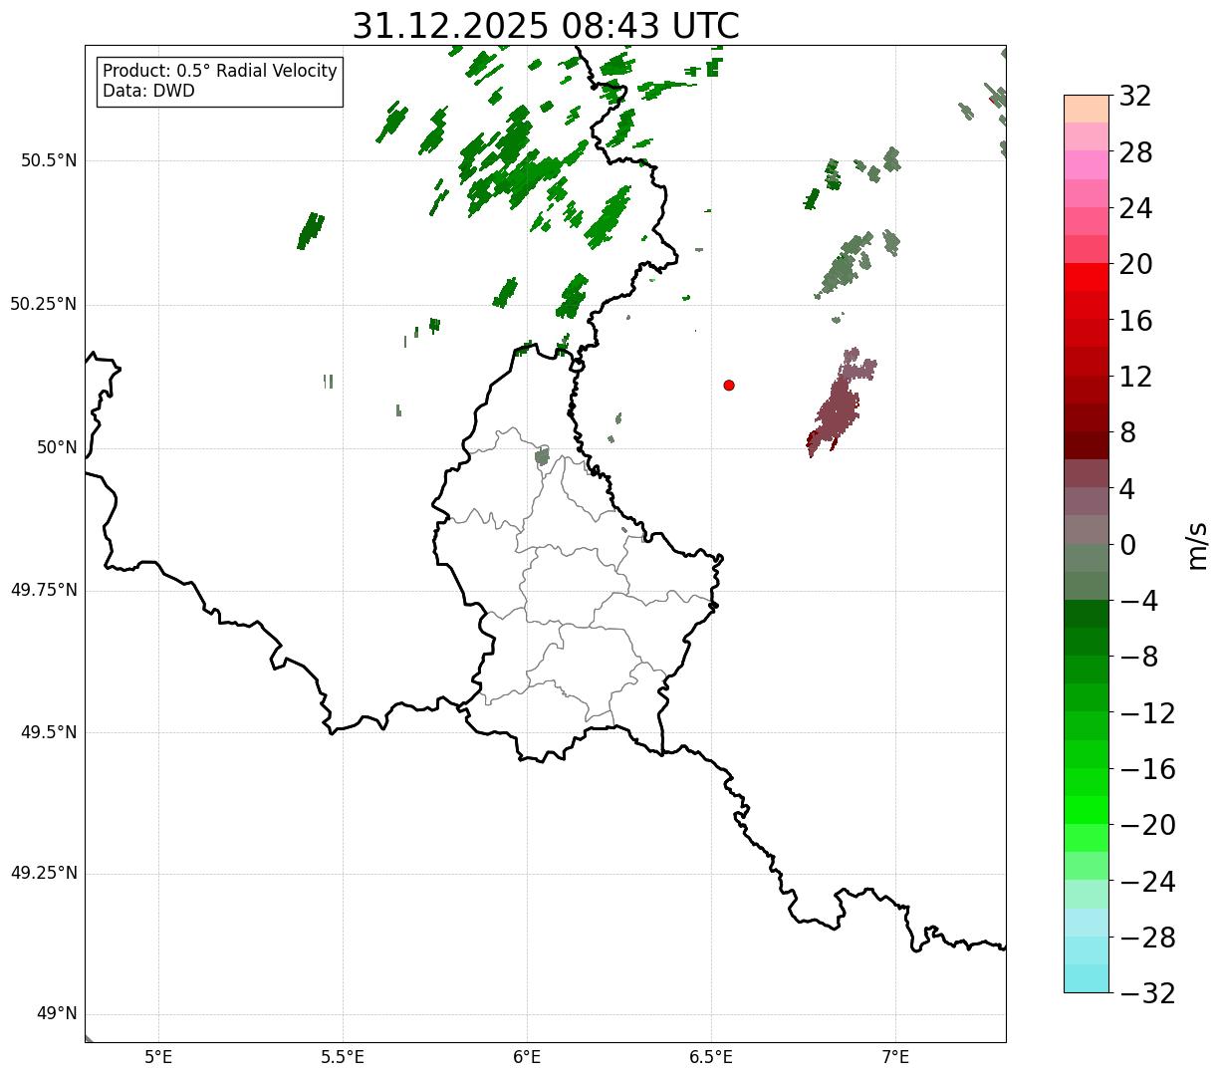This screenshot has width=1220, height=1077.
Task: Click the peach topmost colorbar swatch
Action: 1087,109
